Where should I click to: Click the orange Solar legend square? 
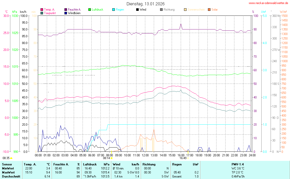(x=209, y=10)
